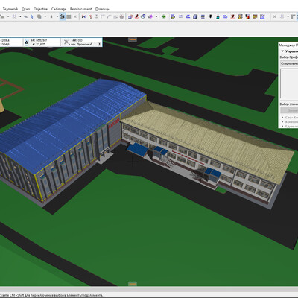
Task: Open the Objective menu
Action: coord(40,9)
